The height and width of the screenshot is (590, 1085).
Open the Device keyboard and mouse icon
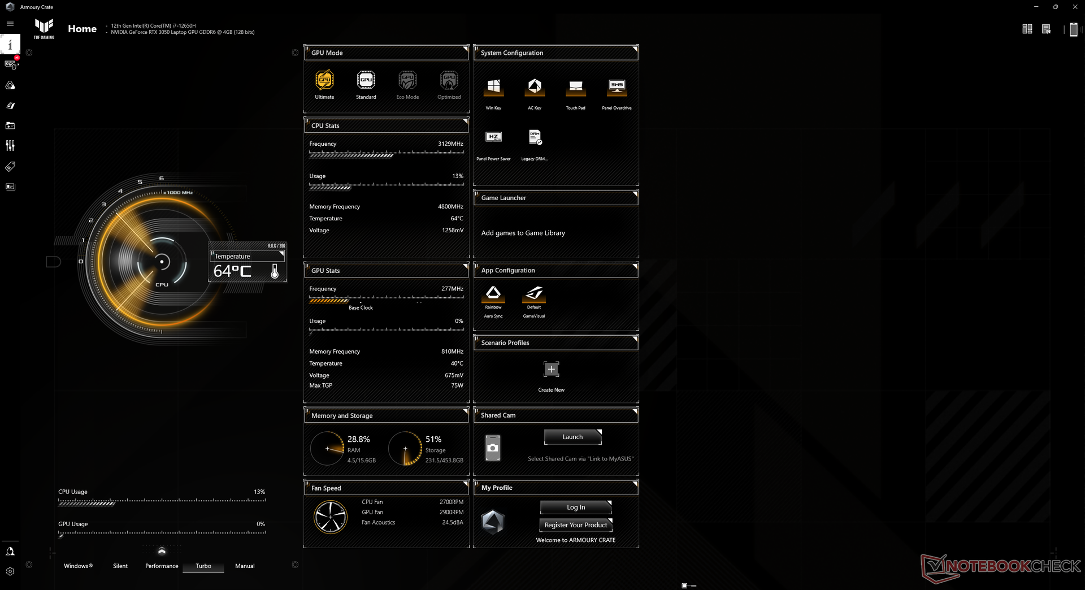(x=11, y=64)
